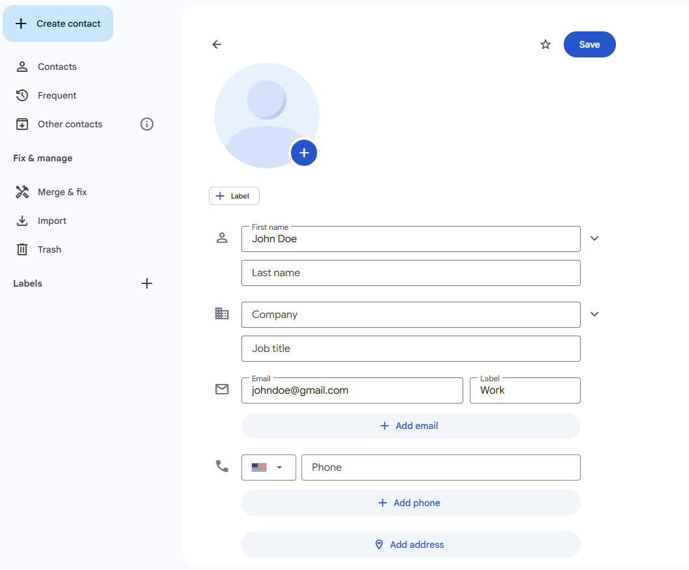Click the Last name input field
This screenshot has height=570, width=689.
tap(410, 273)
